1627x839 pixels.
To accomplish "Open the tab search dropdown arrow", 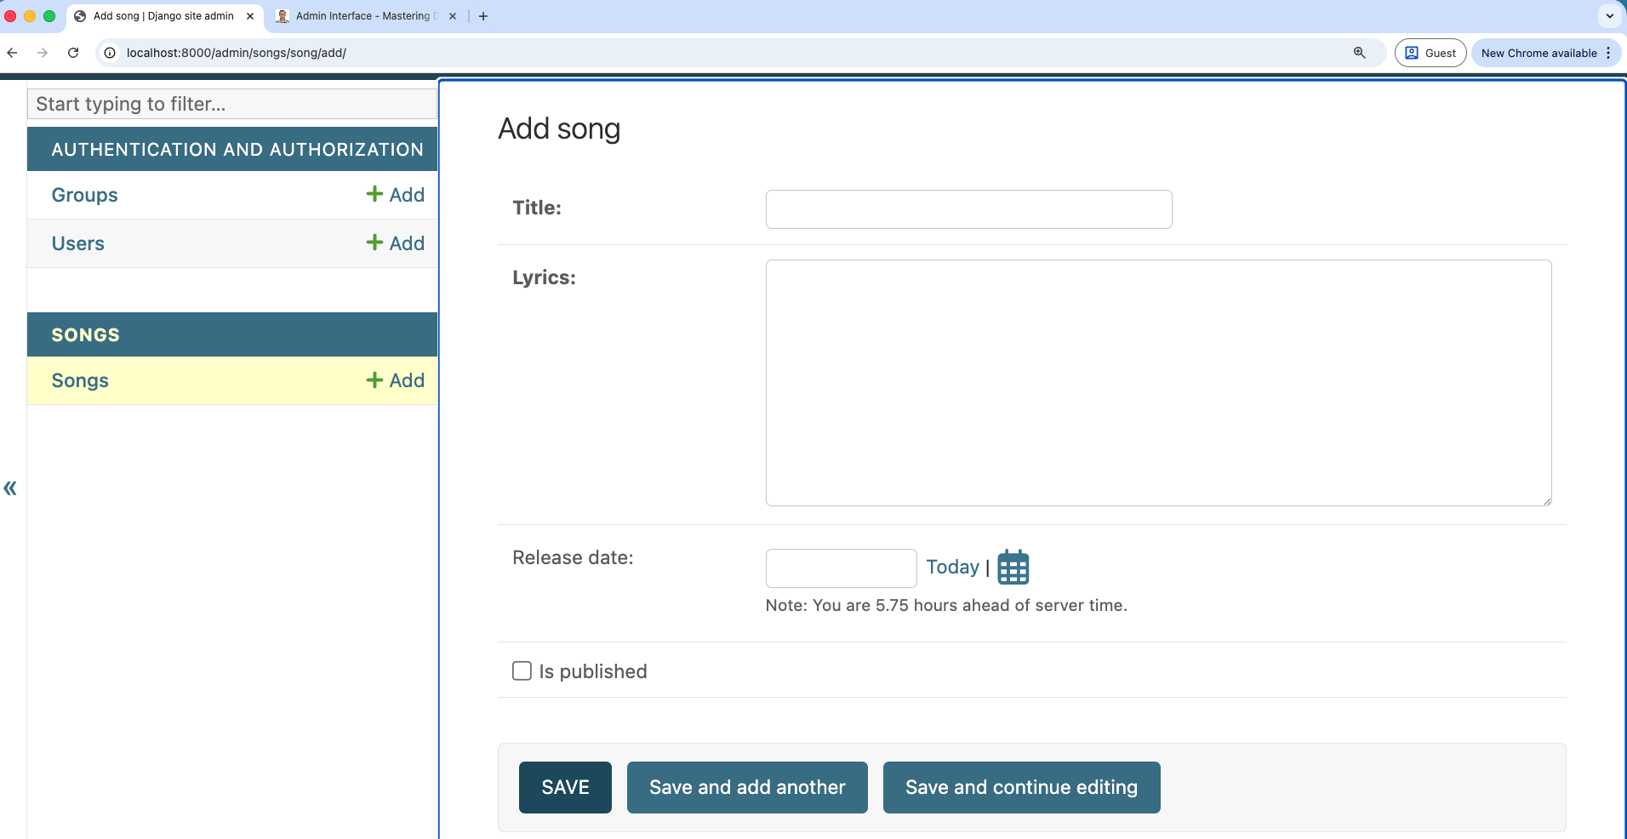I will click(1609, 16).
